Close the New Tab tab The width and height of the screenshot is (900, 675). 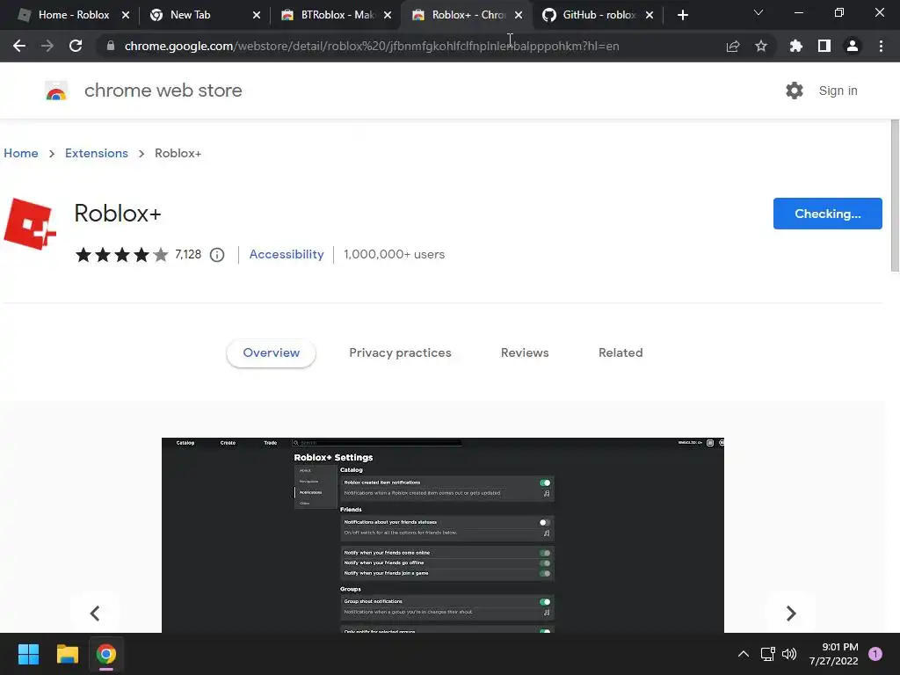click(257, 15)
